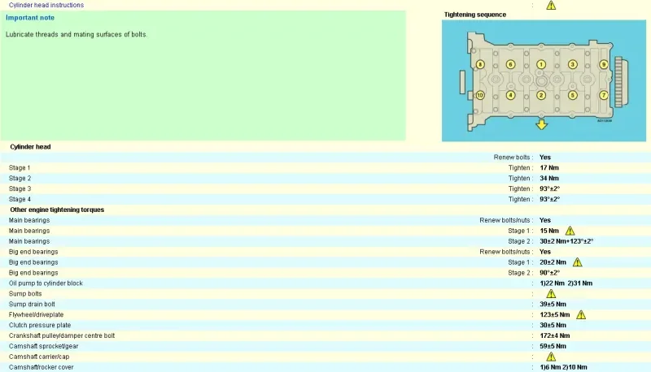Click the Crankshaft pulley/damper centre bolt row

[325, 335]
